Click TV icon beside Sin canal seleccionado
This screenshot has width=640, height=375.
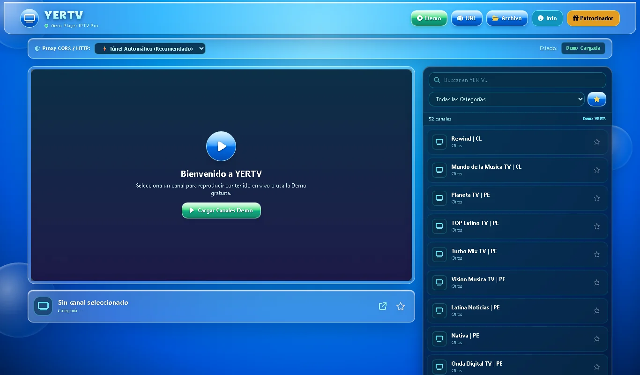pyautogui.click(x=43, y=306)
